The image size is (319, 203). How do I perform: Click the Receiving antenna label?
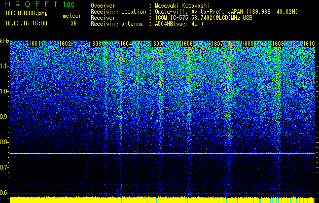(117, 24)
